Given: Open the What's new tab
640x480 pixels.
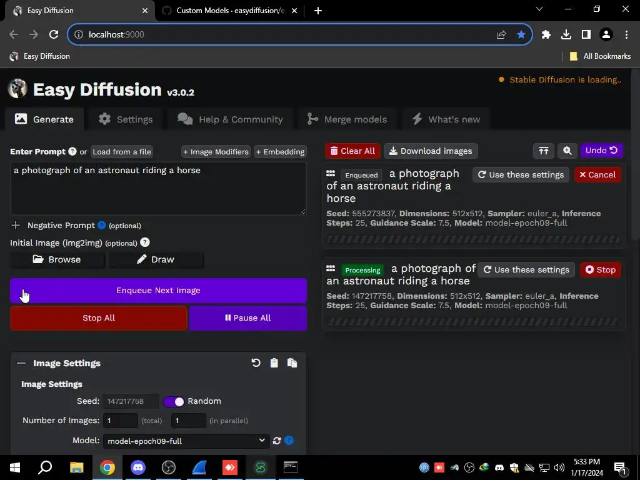Looking at the screenshot, I should point(446,119).
